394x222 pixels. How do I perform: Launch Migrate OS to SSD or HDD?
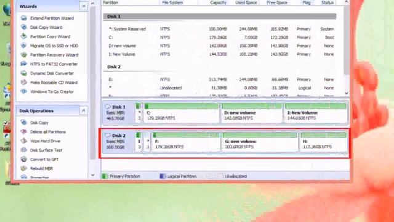pos(54,46)
